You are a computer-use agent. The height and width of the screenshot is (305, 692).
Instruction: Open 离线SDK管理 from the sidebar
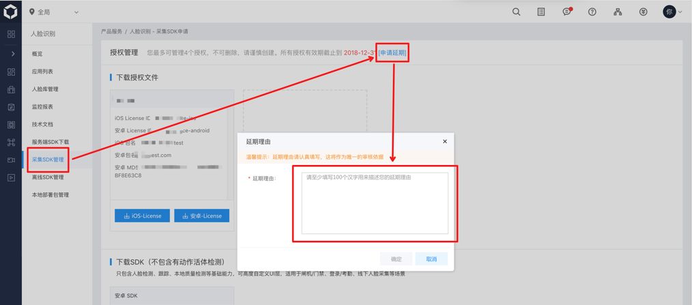point(48,177)
